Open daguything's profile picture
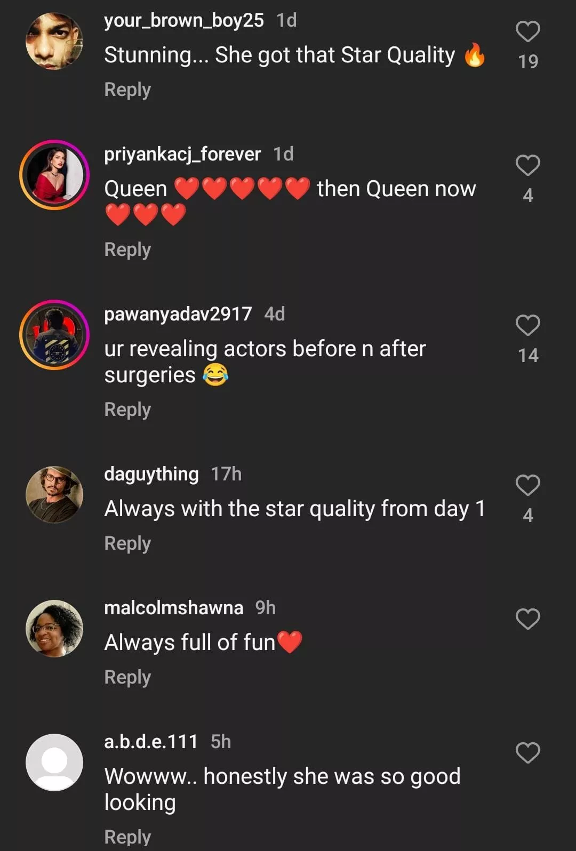Viewport: 576px width, 851px height. click(54, 495)
